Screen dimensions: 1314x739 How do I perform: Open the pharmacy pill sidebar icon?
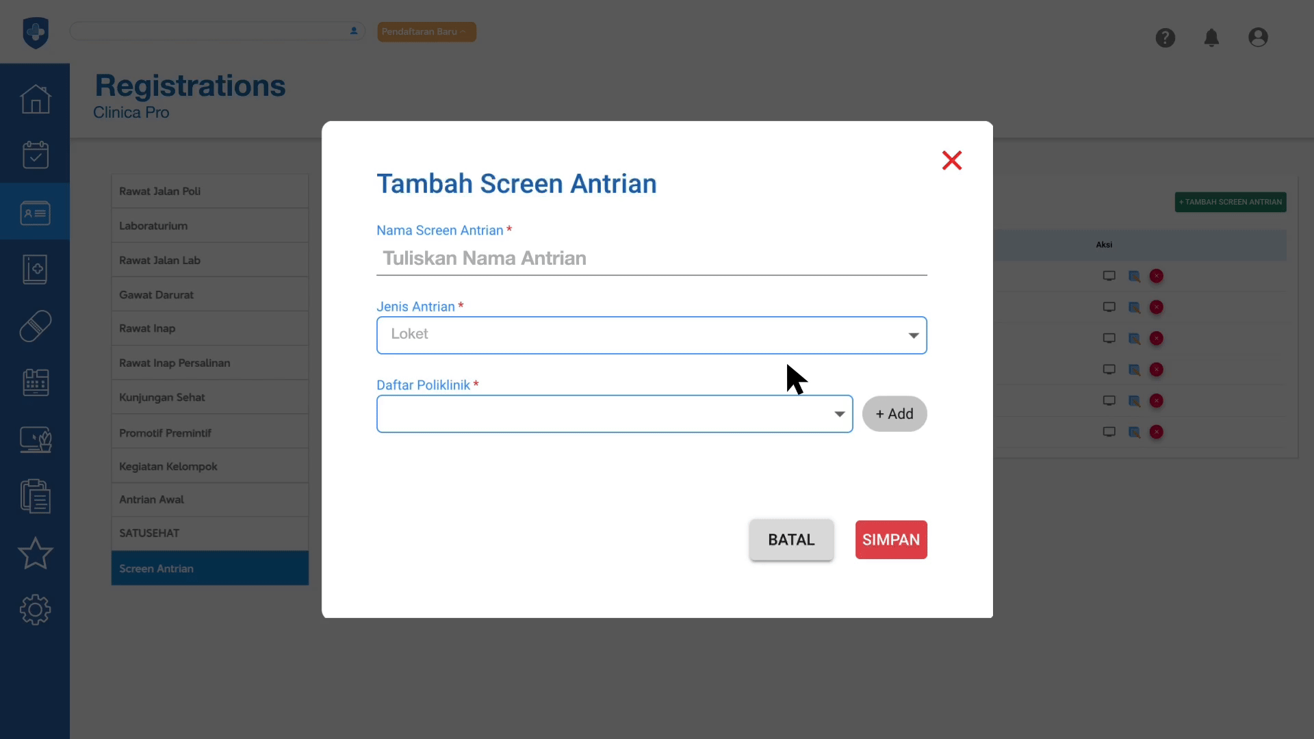click(36, 326)
